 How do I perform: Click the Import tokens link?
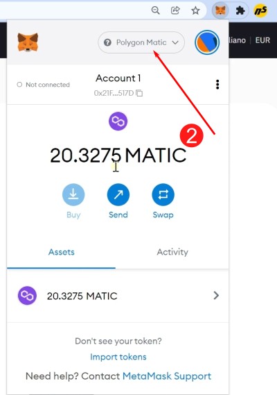pyautogui.click(x=118, y=357)
